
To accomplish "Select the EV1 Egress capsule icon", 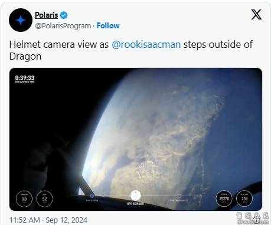I will pos(136,195).
